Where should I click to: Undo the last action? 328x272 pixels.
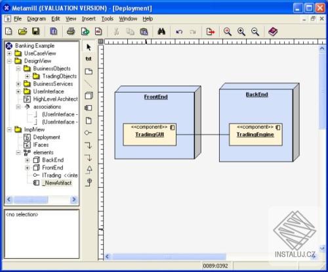(x=179, y=32)
